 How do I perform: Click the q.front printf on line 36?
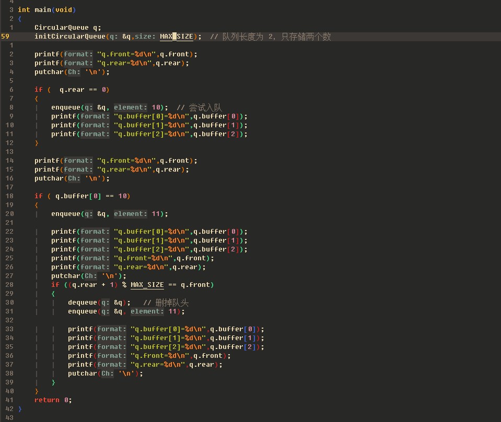pos(149,356)
